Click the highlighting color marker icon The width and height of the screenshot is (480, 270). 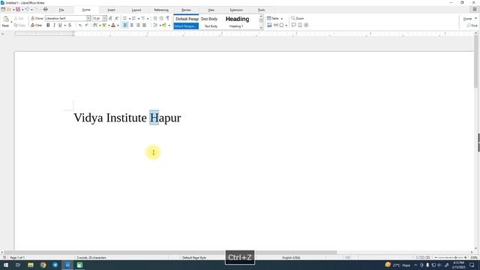click(104, 25)
